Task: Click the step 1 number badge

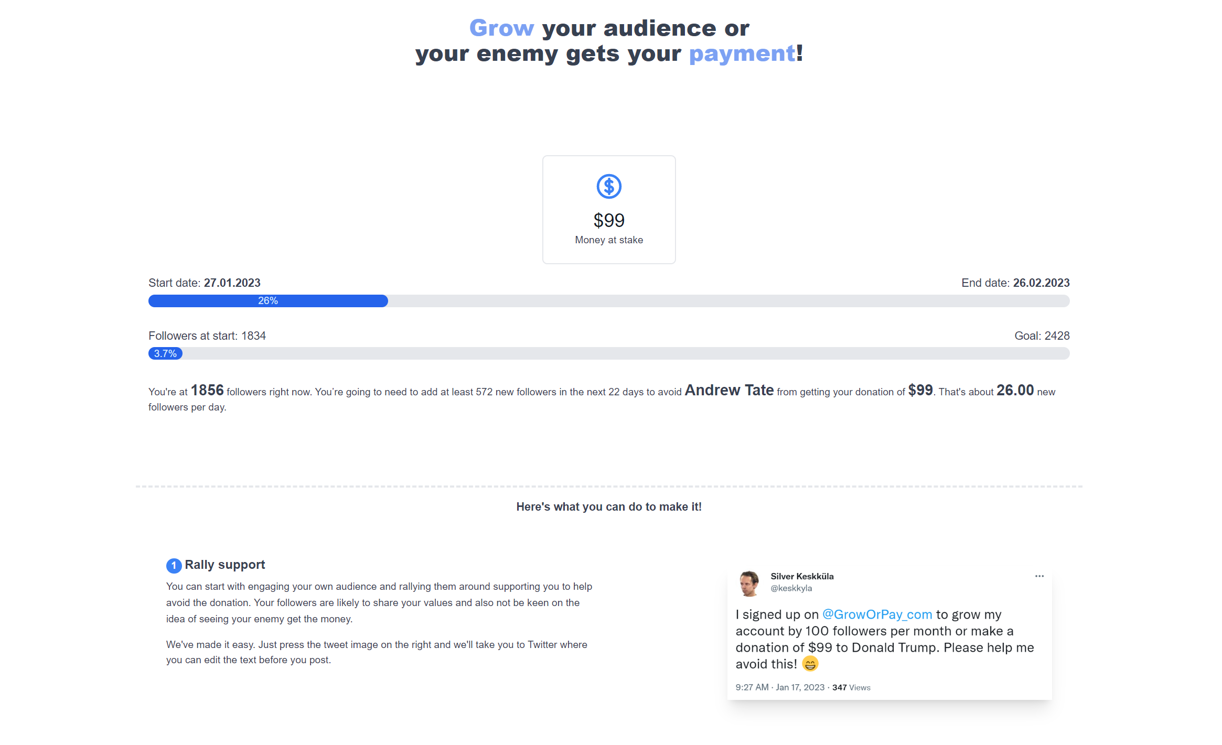Action: tap(174, 565)
